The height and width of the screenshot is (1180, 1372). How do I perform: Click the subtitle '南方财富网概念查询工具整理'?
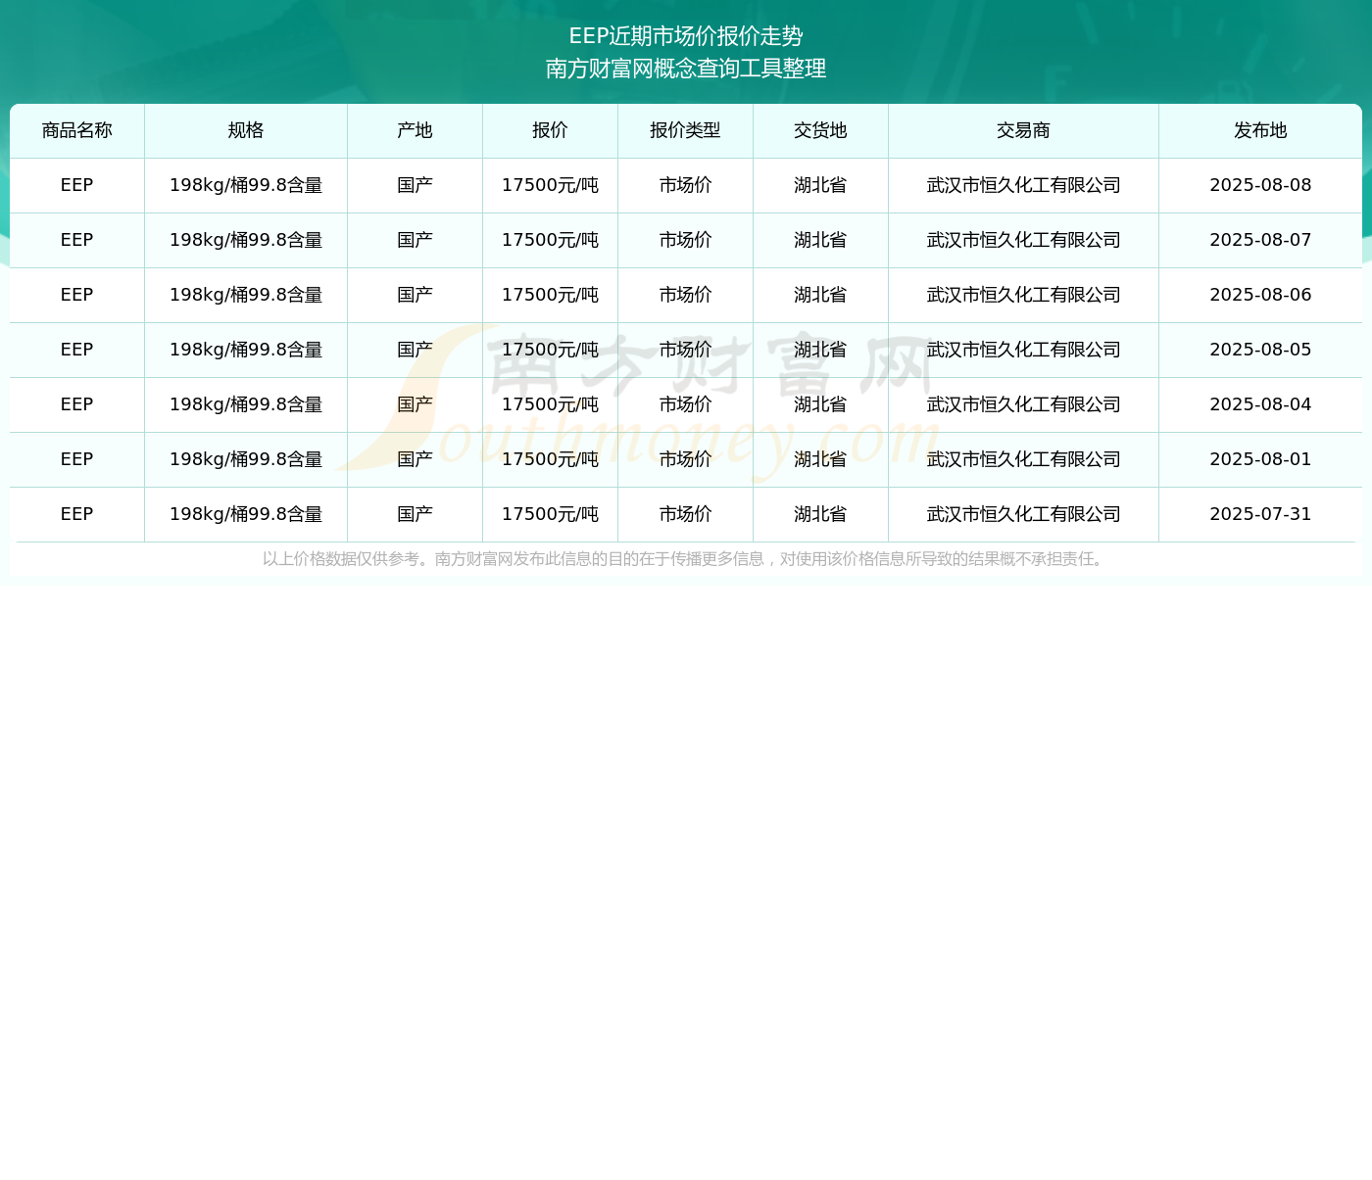click(686, 69)
